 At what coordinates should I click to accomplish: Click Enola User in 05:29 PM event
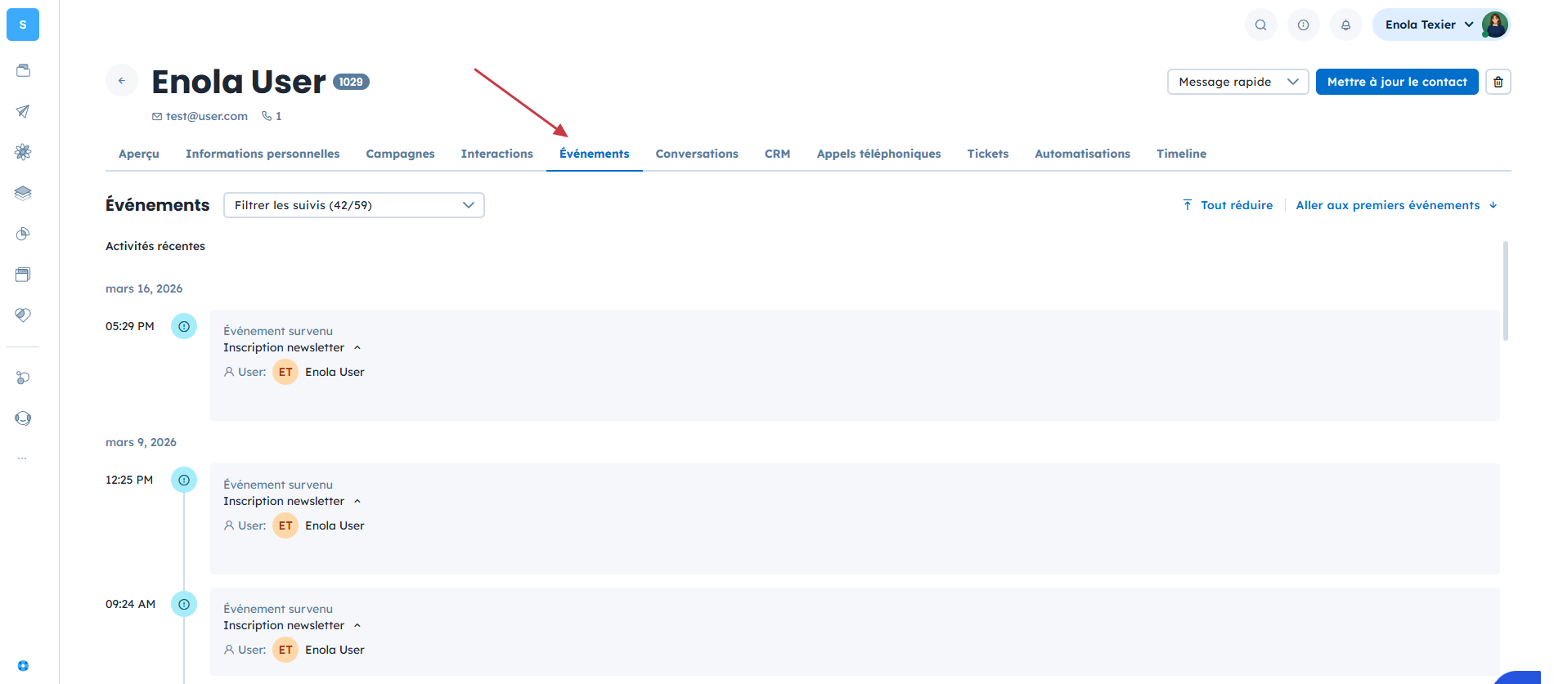(x=335, y=372)
